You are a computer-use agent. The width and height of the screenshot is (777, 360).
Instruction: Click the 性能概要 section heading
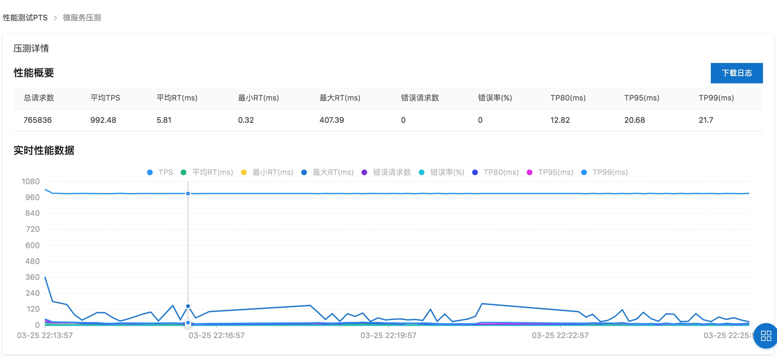tap(34, 73)
